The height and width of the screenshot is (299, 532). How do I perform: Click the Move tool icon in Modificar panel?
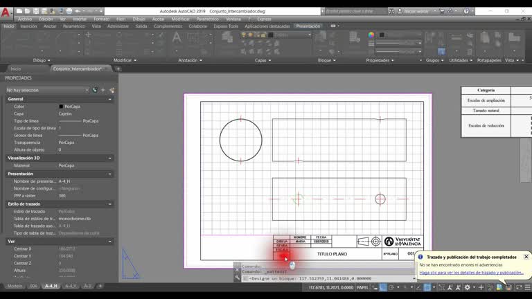click(88, 35)
